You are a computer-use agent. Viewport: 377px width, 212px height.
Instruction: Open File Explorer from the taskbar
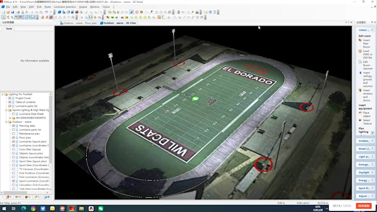81,208
